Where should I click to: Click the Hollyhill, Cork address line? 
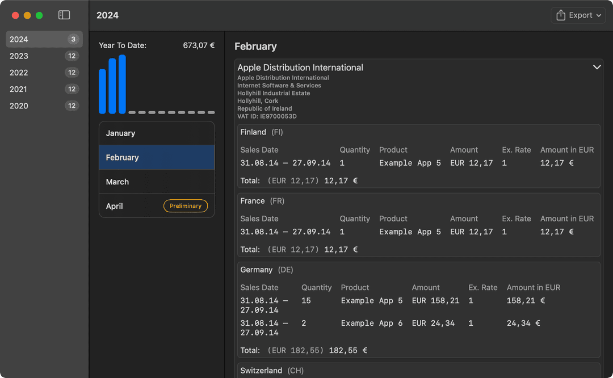[x=258, y=101]
